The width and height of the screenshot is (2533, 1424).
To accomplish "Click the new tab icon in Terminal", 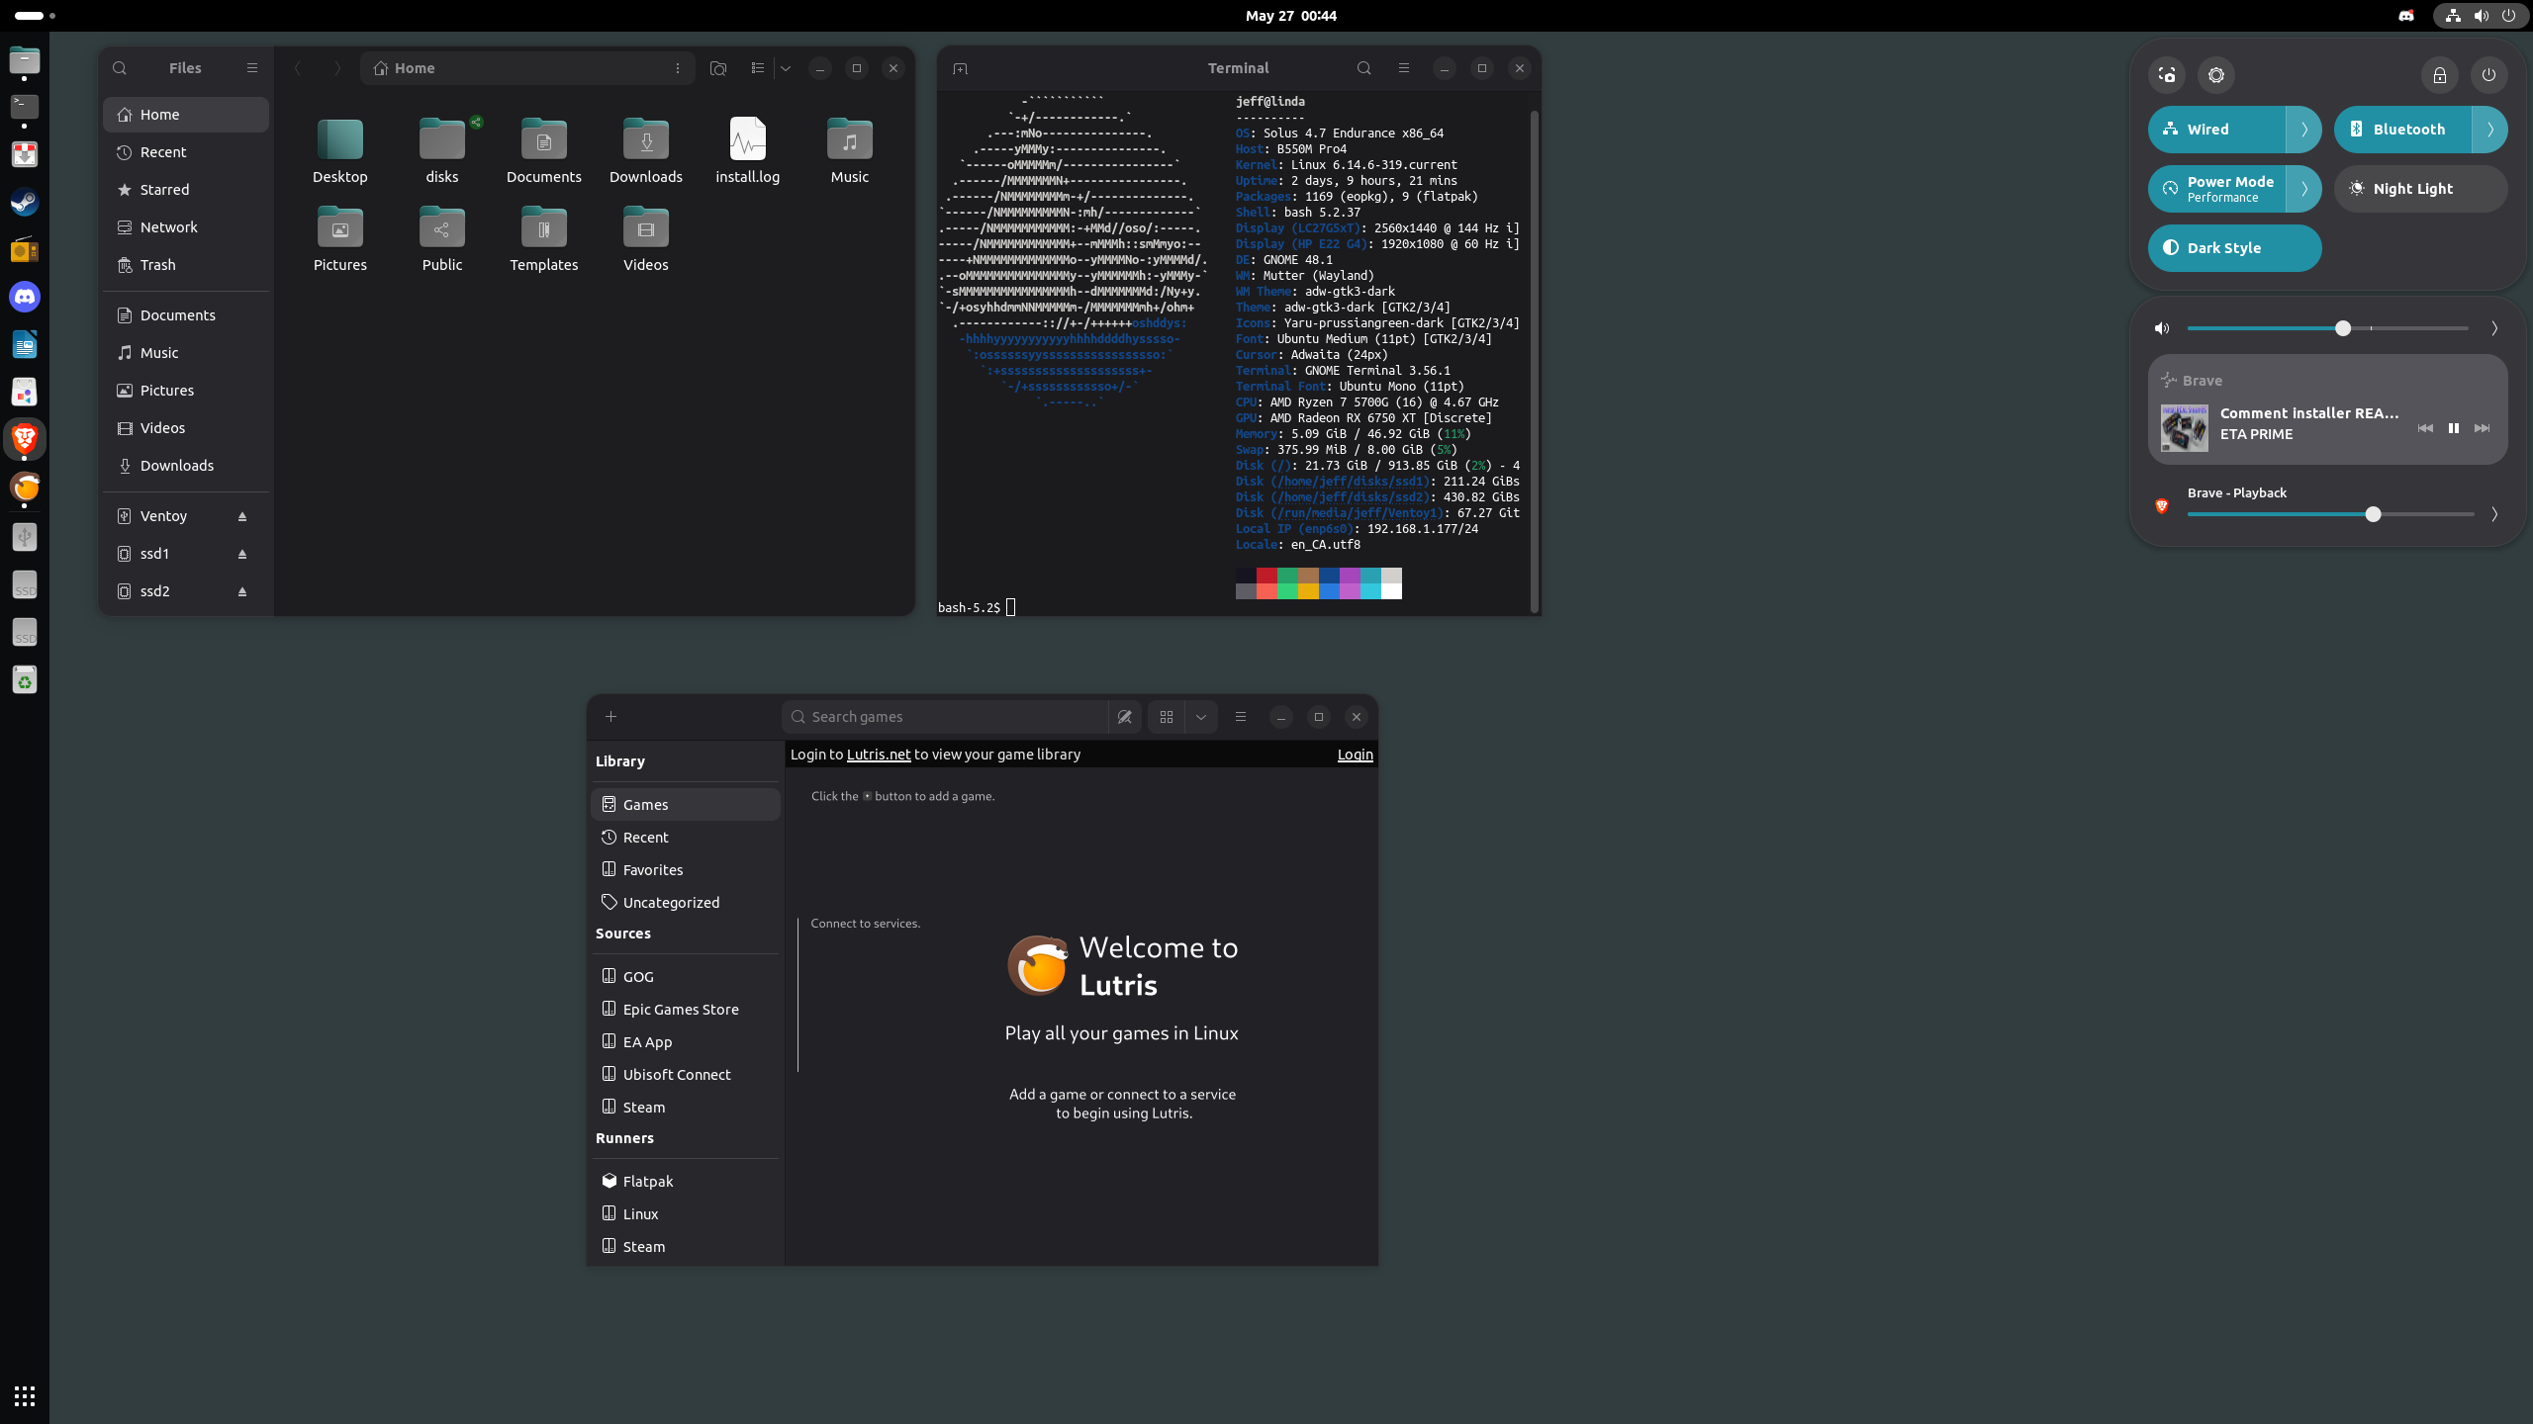I will click(960, 68).
